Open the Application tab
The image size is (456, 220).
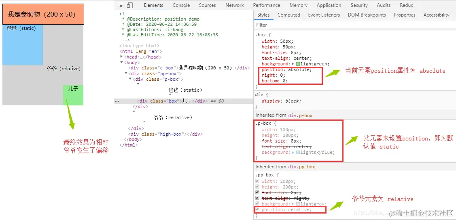pos(329,5)
